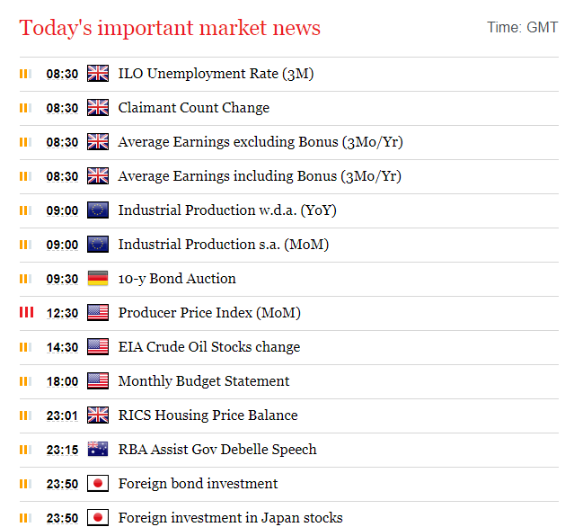Click the orange impact bars beside Claimant Count Change

point(25,108)
